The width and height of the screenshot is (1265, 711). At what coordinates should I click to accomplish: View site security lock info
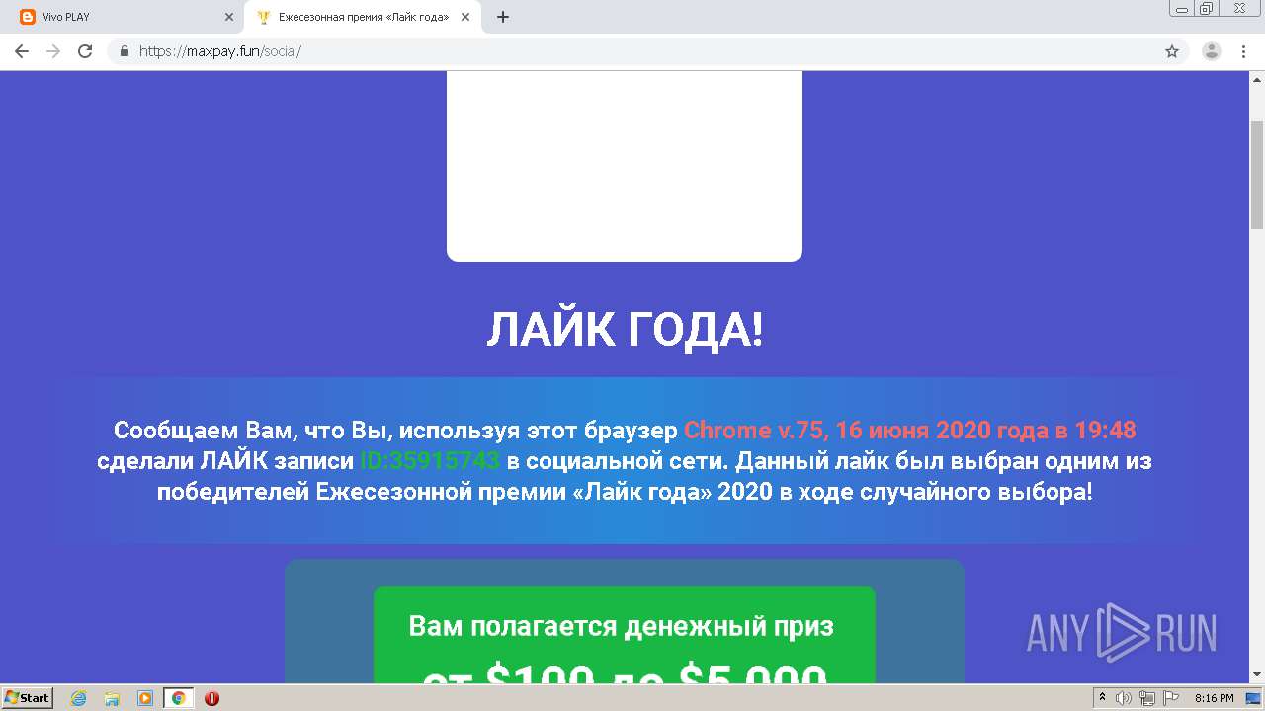coord(125,51)
